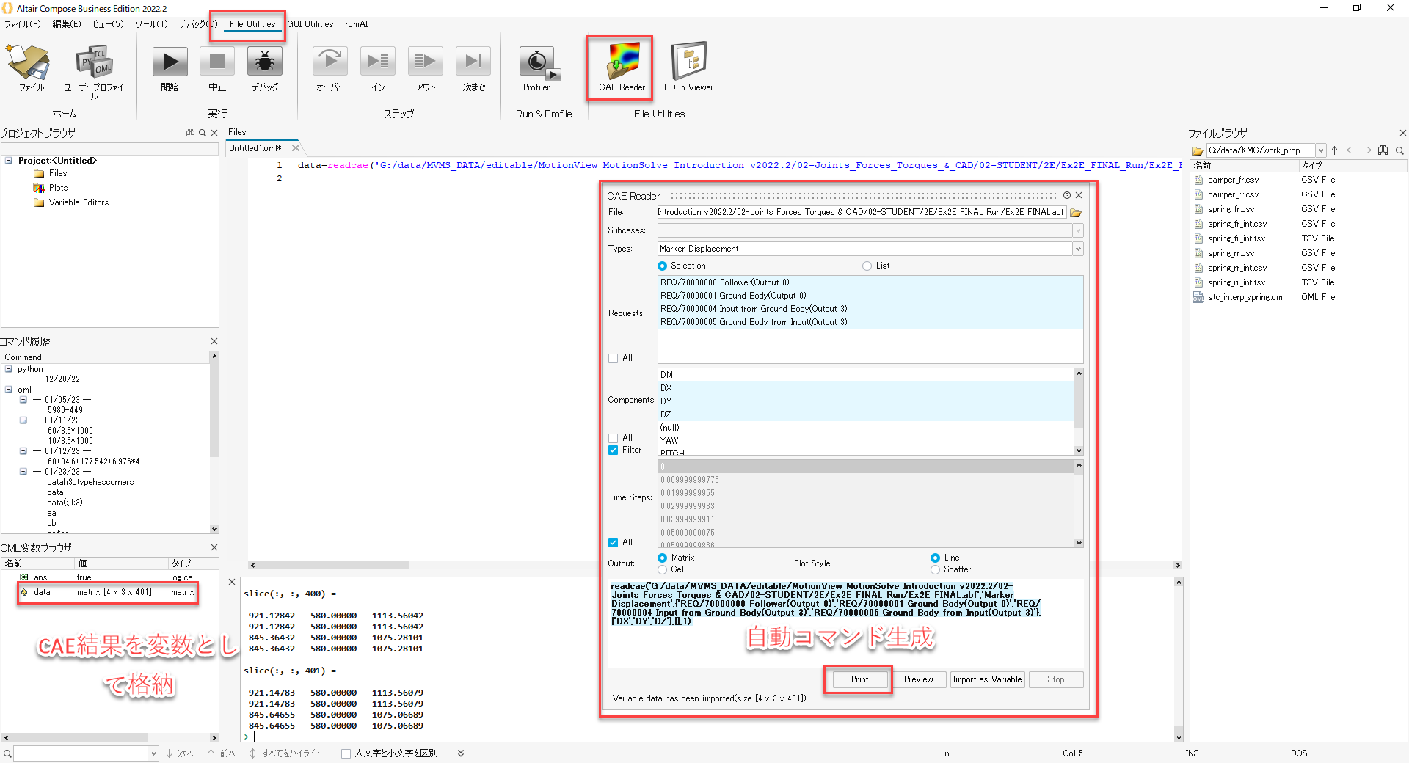Open the Subcases dropdown
The width and height of the screenshot is (1409, 763).
coord(1078,230)
